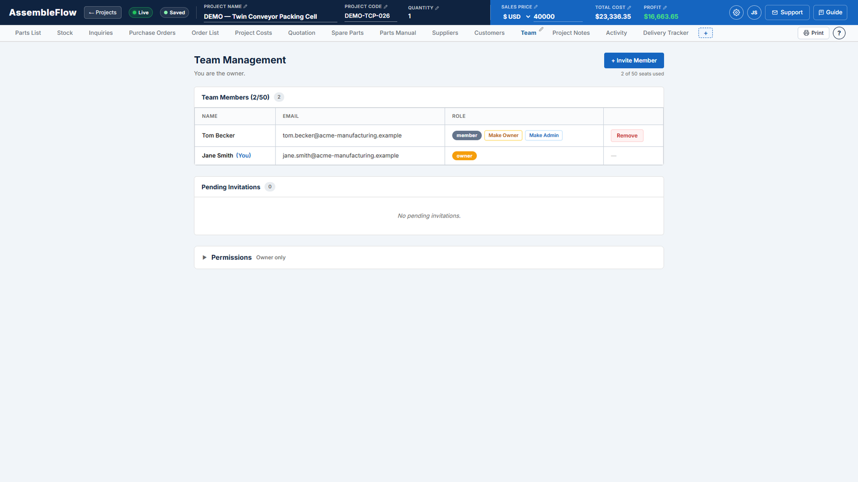The width and height of the screenshot is (858, 482).
Task: Make Tom Becker the owner
Action: [504, 135]
